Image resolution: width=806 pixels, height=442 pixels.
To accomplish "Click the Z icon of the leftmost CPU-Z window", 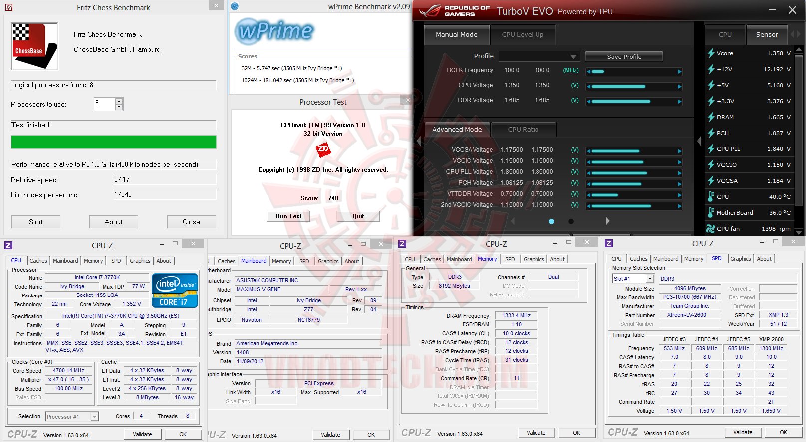I will click(x=8, y=245).
